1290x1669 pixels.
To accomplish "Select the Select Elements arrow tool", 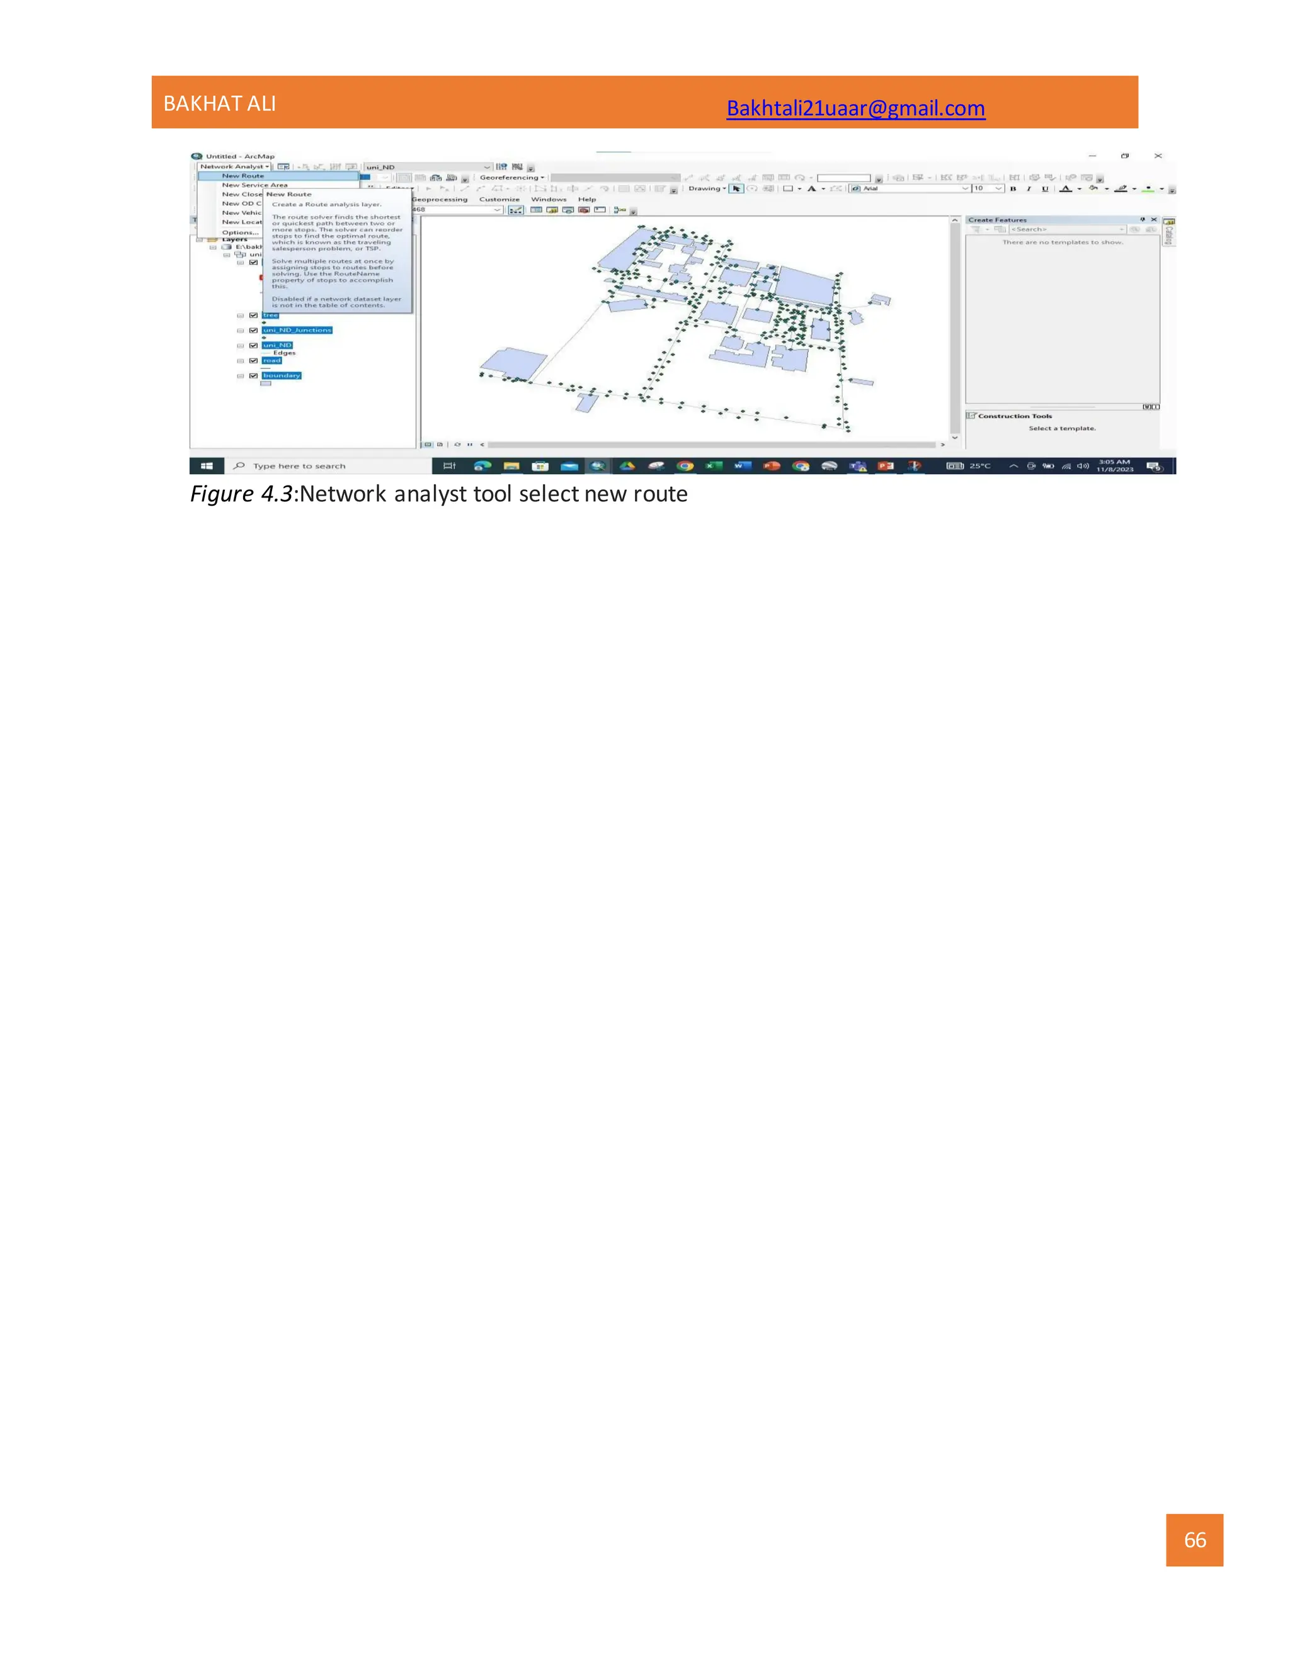I will [737, 189].
